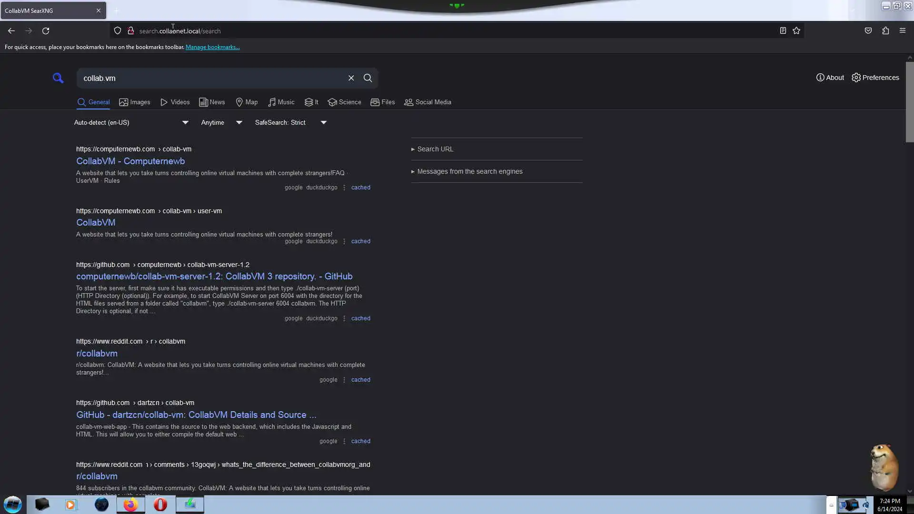This screenshot has width=914, height=514.
Task: Clear the search query with the X icon
Action: coord(351,78)
